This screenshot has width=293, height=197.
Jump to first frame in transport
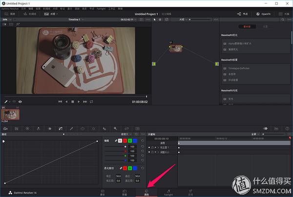60,102
